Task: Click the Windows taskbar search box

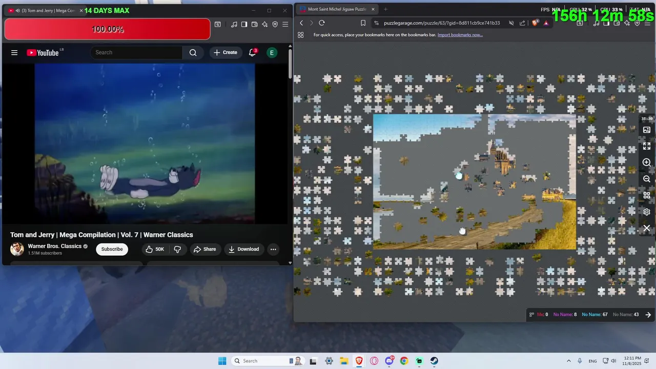Action: [269, 361]
